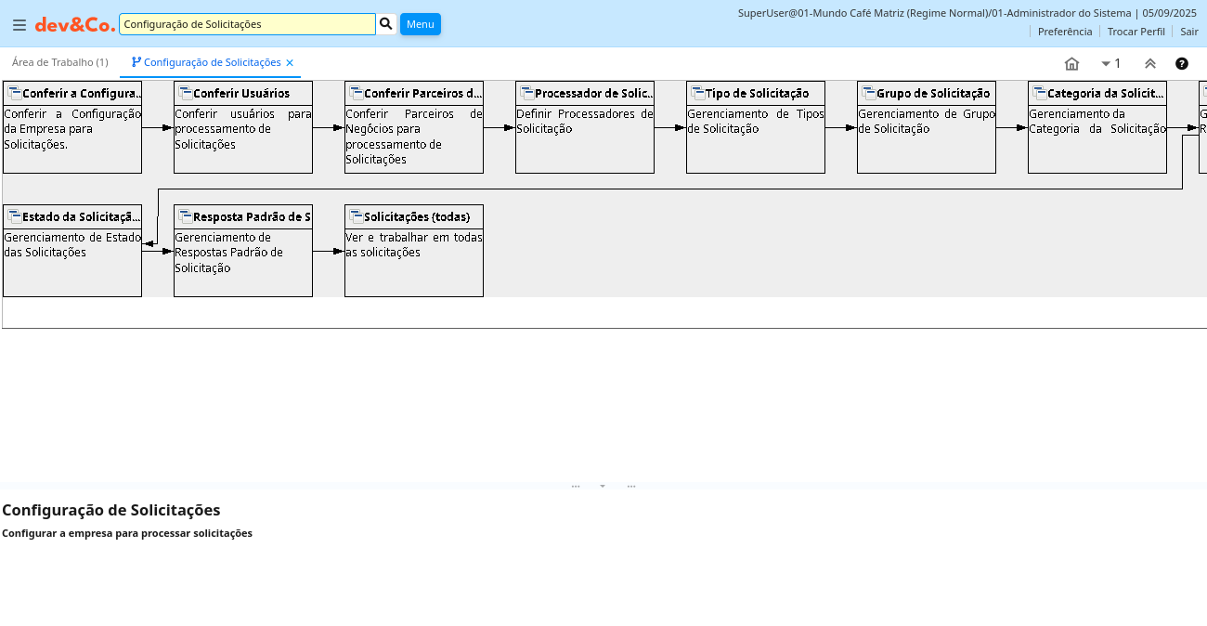Focus the search field in header

point(247,24)
